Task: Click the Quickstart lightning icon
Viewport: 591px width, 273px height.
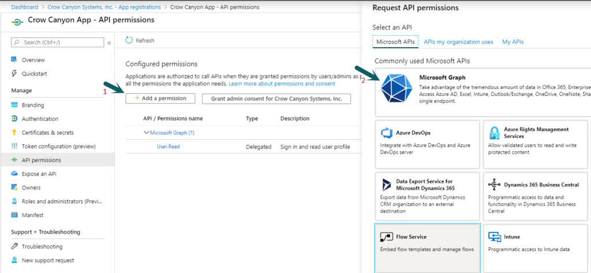Action: pos(14,73)
